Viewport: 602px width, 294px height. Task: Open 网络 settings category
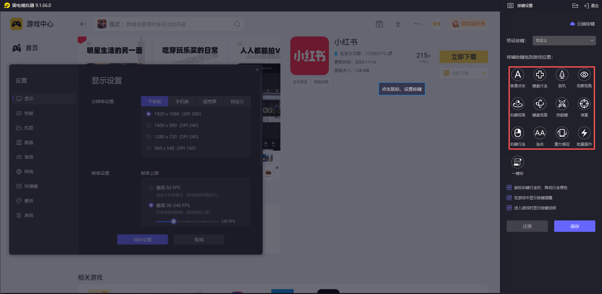click(44, 172)
